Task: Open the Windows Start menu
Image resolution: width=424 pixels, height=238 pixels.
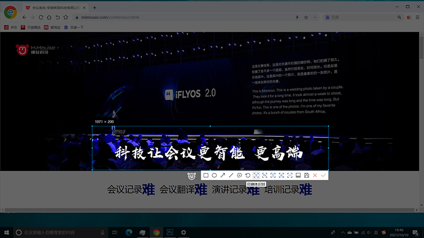Action: [x=6, y=232]
